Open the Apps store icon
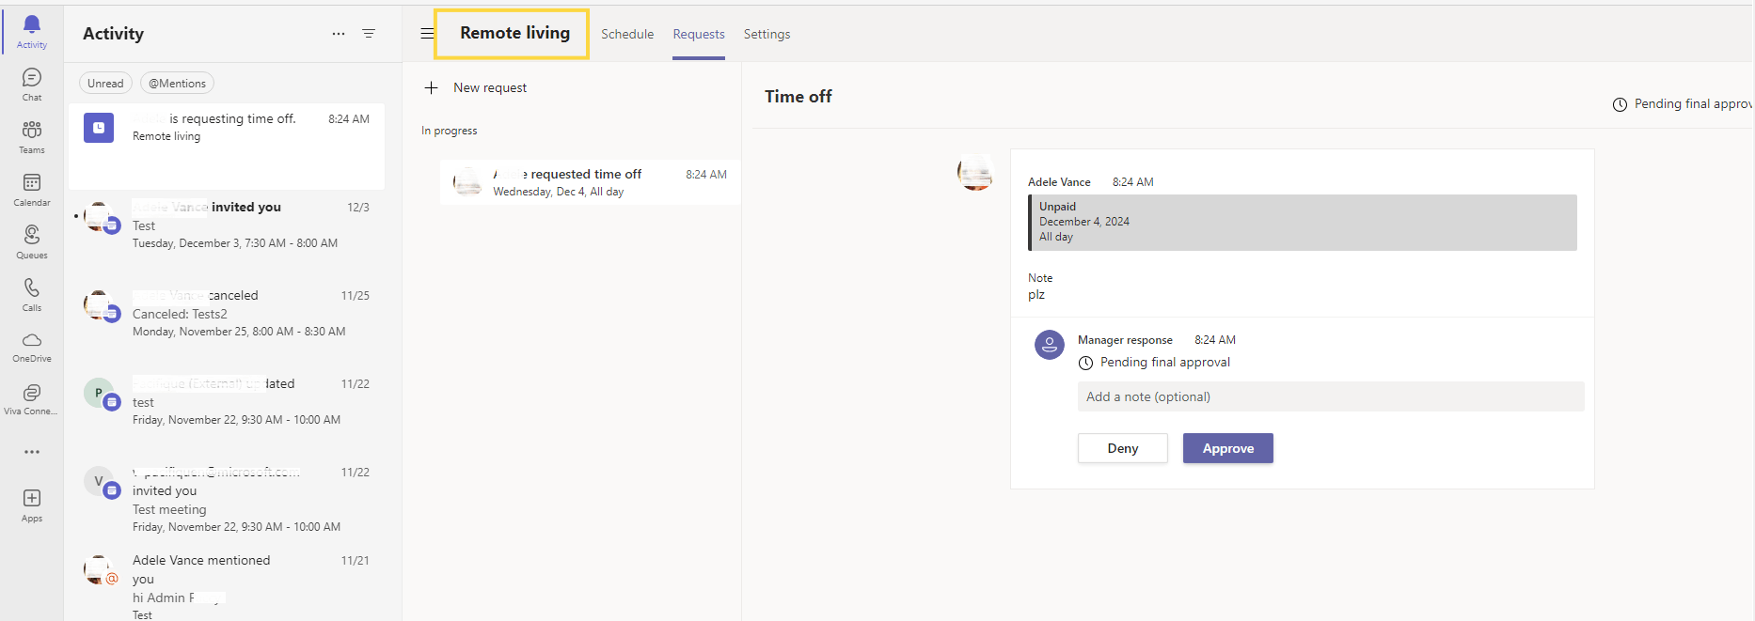Viewport: 1755px width, 621px height. click(x=32, y=499)
